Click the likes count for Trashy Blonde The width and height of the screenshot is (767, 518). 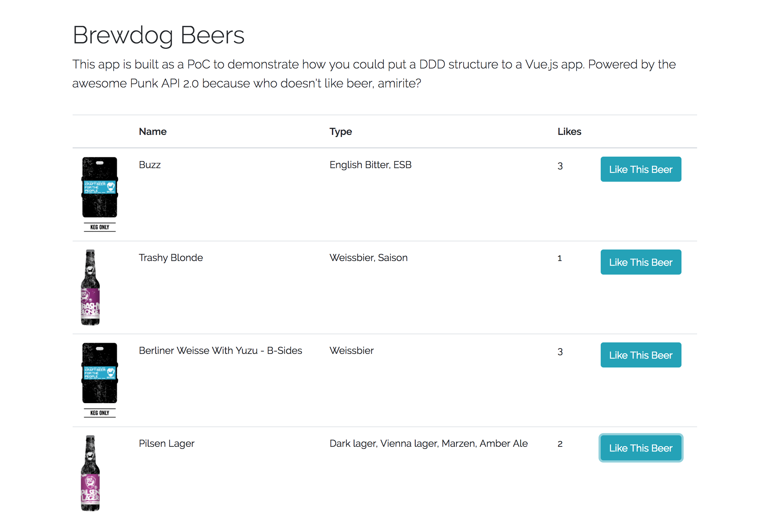(560, 258)
